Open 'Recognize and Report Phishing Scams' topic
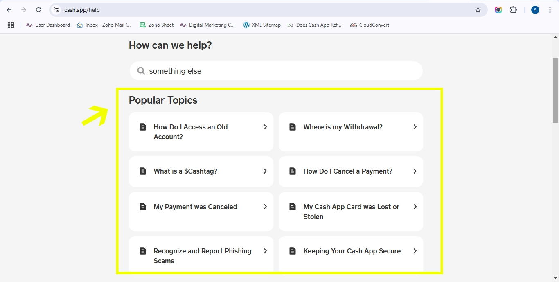Screen dimensions: 559x282 click(x=201, y=256)
